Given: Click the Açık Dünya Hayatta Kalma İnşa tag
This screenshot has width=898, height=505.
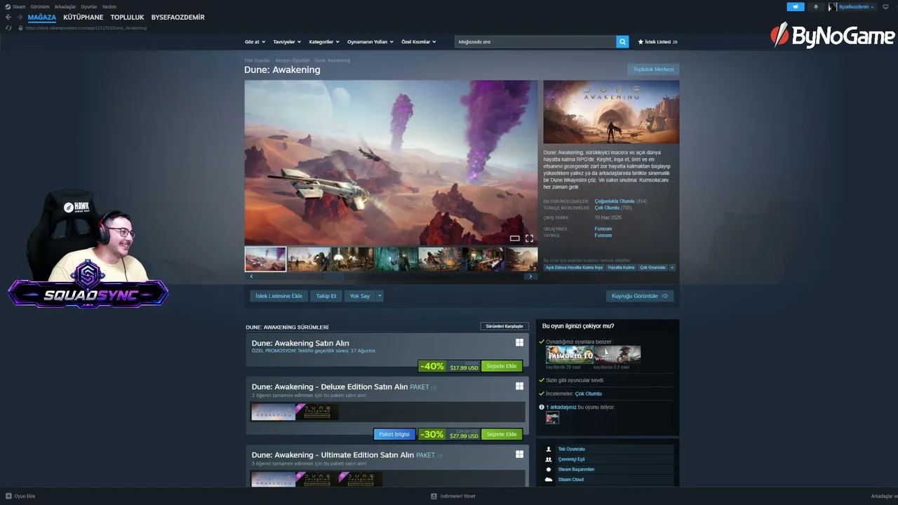Looking at the screenshot, I should coord(575,267).
